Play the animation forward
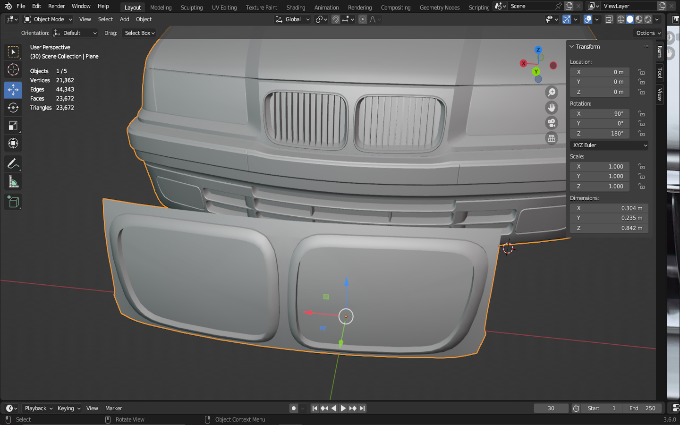Image resolution: width=680 pixels, height=425 pixels. coord(343,408)
